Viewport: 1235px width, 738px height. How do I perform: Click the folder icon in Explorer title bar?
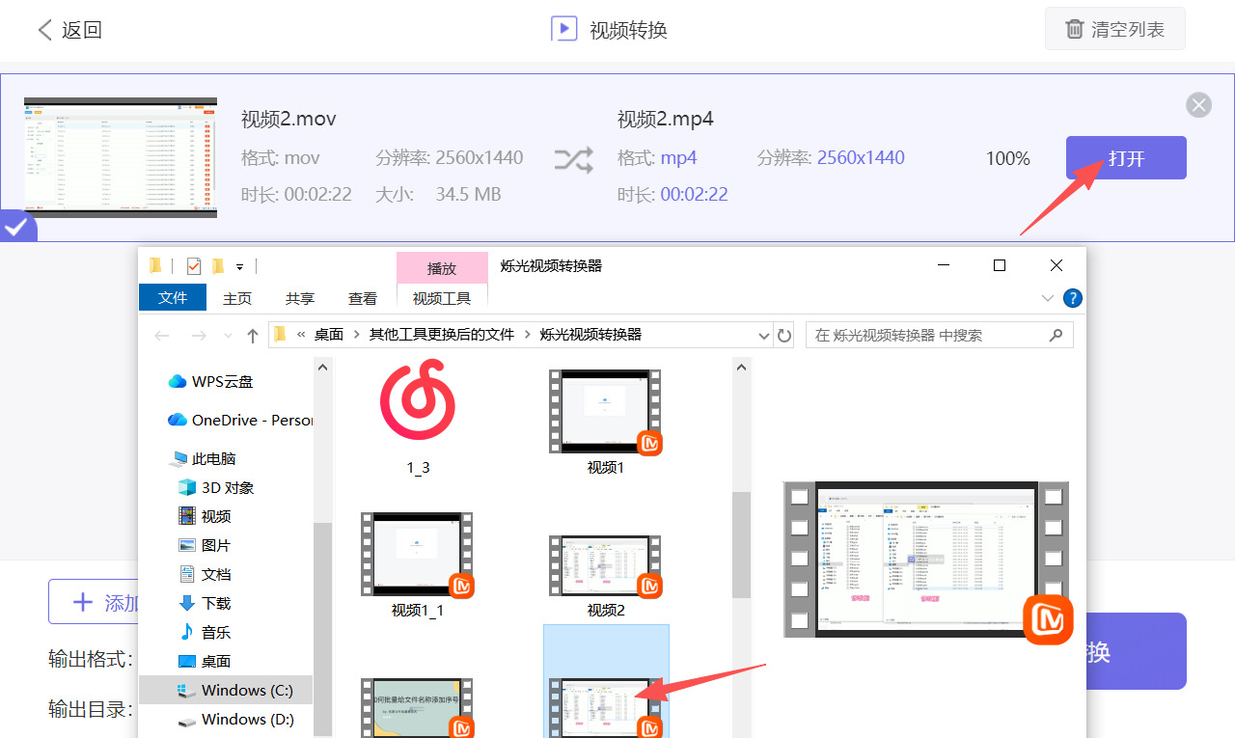point(155,265)
